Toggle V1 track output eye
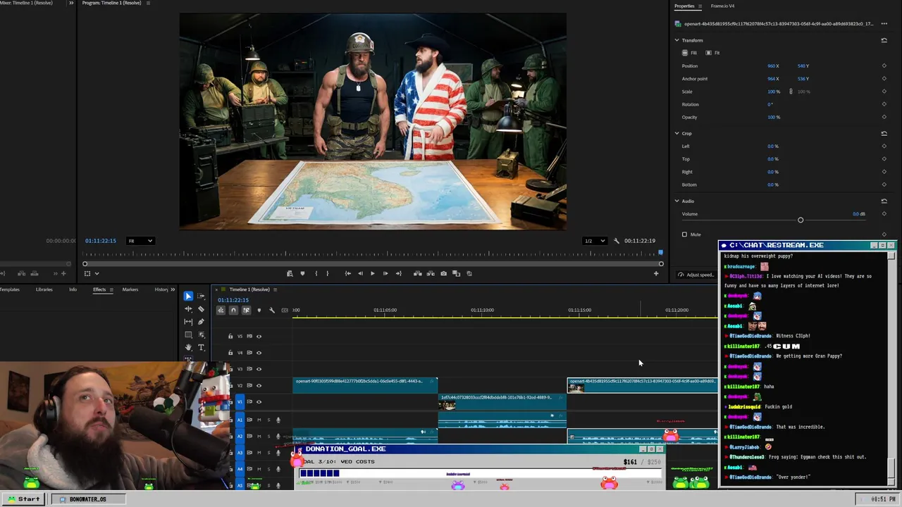The width and height of the screenshot is (902, 507). [x=259, y=401]
